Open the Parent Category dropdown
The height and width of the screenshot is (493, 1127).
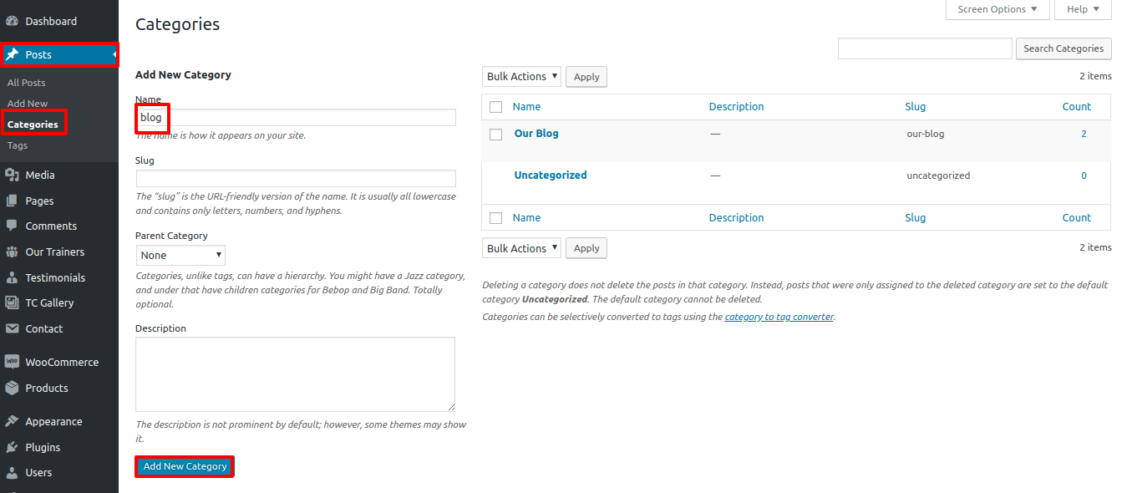180,255
